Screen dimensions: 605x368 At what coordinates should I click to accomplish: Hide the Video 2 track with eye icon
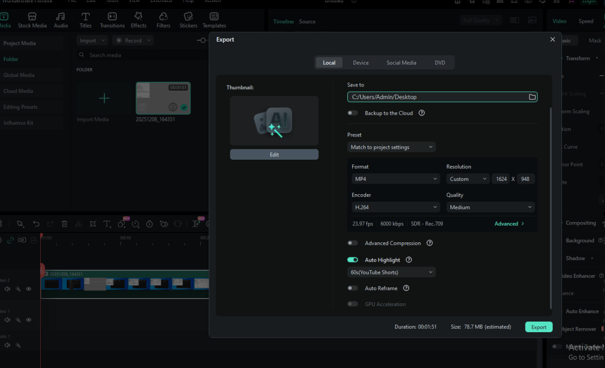click(29, 289)
